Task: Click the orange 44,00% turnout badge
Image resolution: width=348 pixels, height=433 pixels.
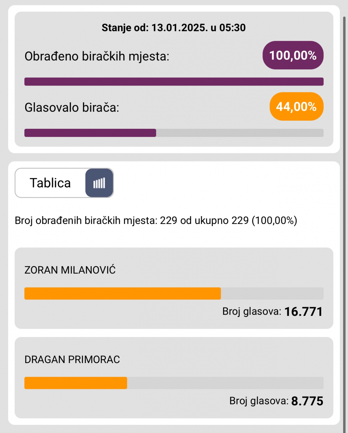Action: (296, 106)
